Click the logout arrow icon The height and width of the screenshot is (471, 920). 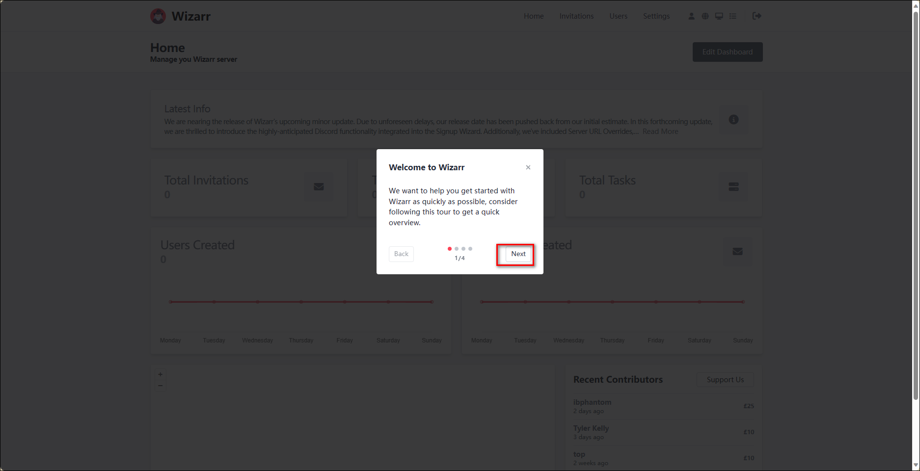point(757,16)
